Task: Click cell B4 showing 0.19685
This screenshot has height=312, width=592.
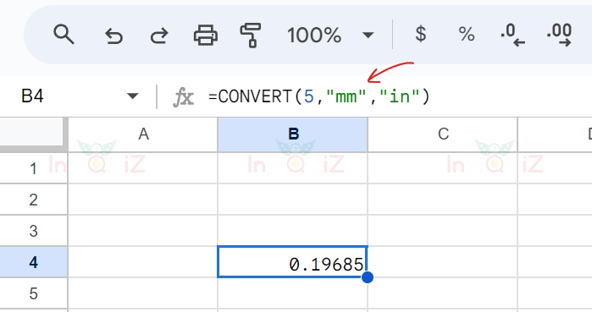Action: [292, 262]
